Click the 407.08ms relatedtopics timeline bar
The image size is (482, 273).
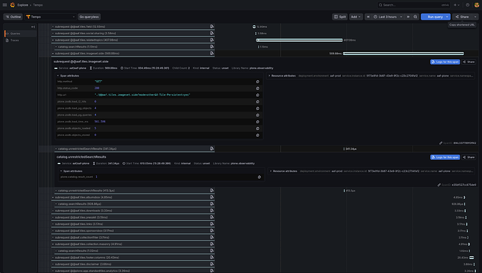click(x=299, y=40)
